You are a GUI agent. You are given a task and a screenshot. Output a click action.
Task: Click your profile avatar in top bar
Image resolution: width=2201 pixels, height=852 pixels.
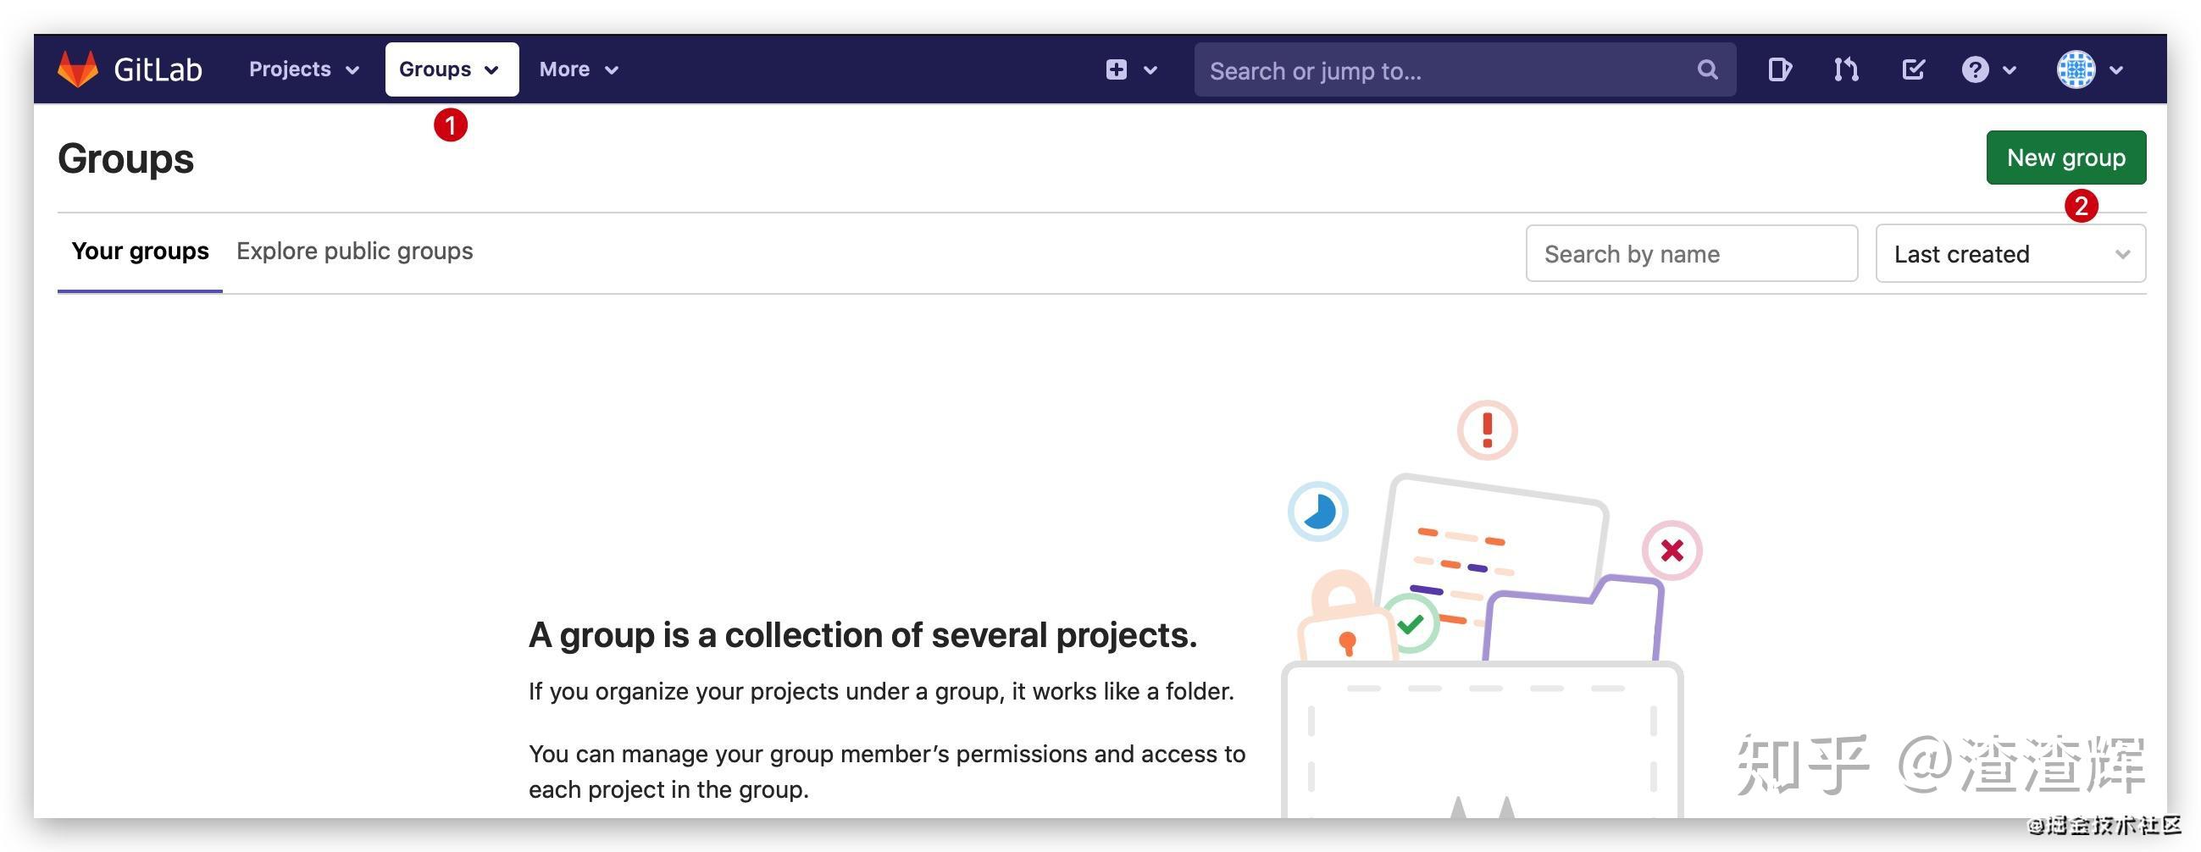pyautogui.click(x=2079, y=69)
